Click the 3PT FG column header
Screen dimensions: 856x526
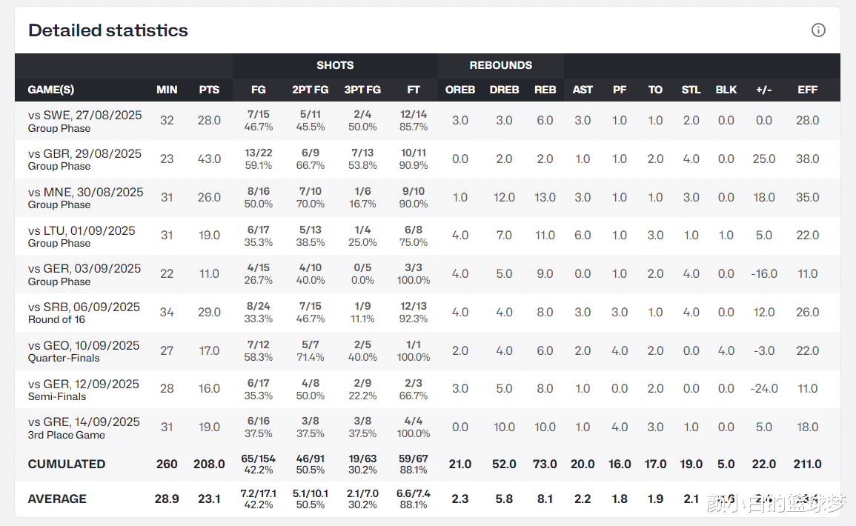[362, 90]
